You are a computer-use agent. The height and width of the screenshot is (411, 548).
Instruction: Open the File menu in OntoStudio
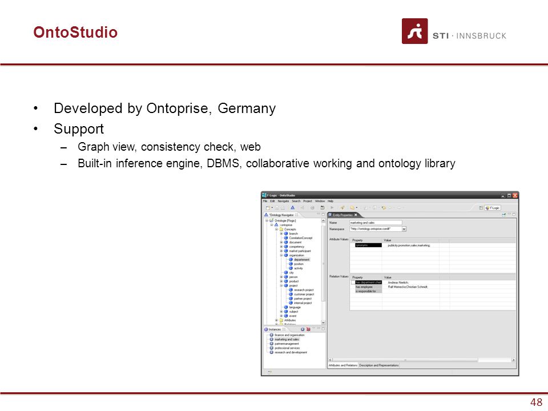point(265,201)
